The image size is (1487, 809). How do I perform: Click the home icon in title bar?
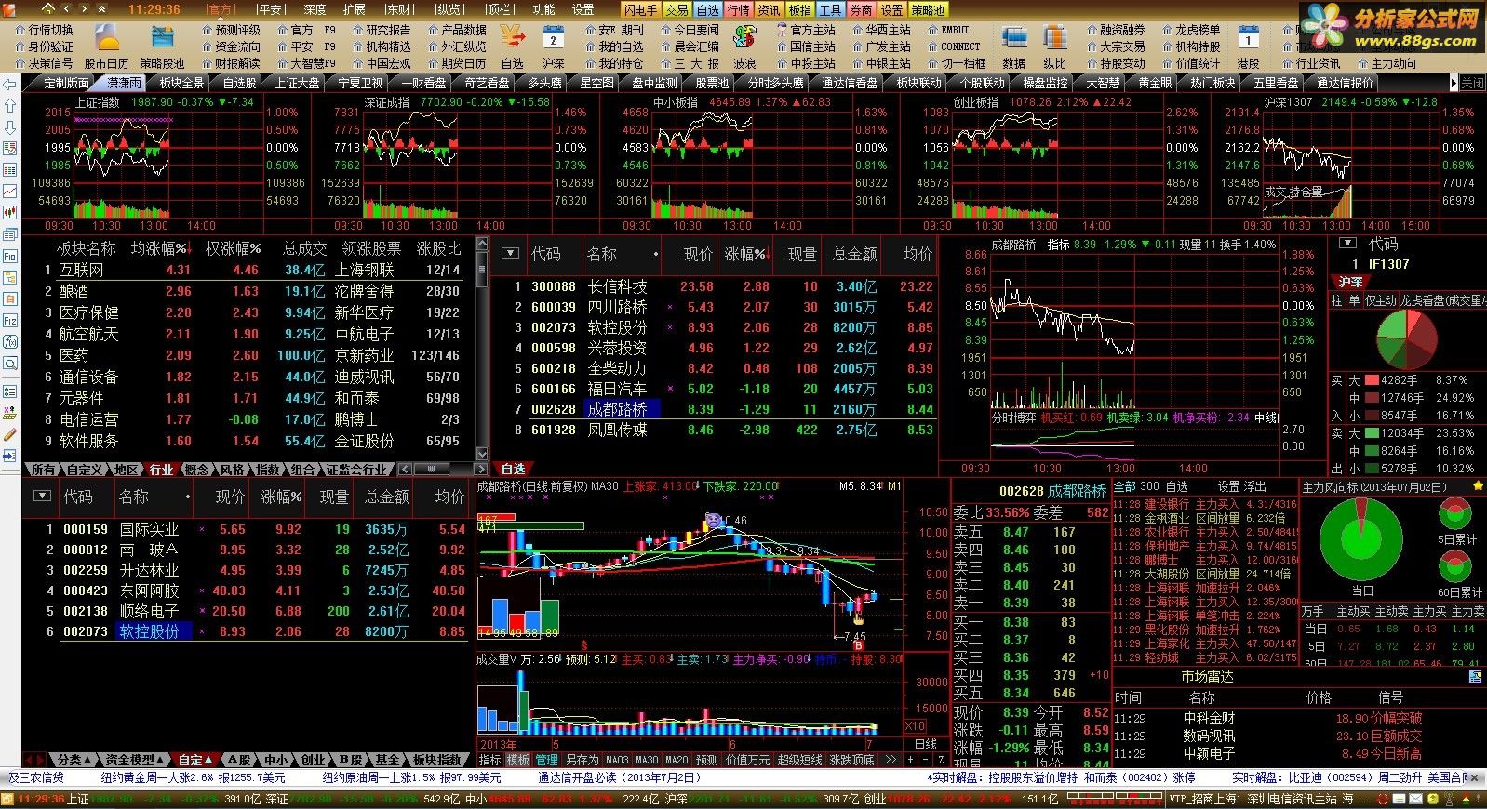(47, 8)
